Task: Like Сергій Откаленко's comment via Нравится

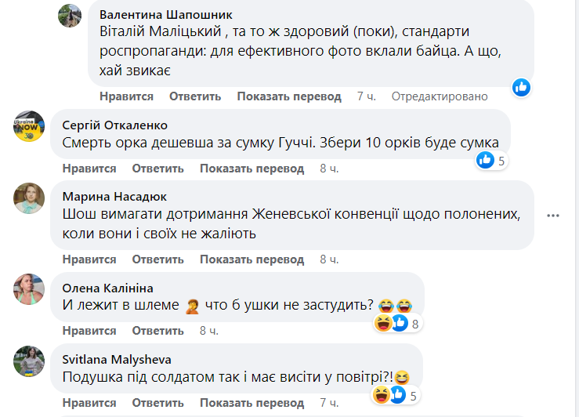Action: point(89,169)
